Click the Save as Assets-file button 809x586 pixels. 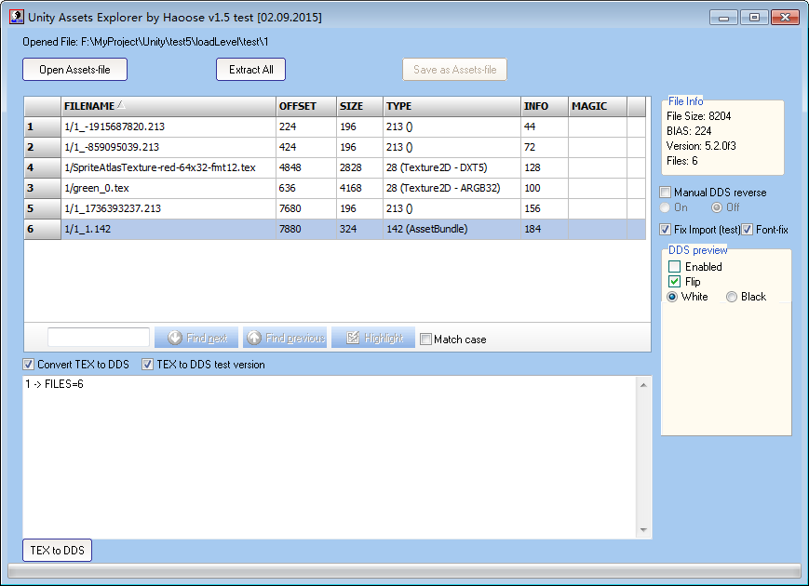(454, 70)
